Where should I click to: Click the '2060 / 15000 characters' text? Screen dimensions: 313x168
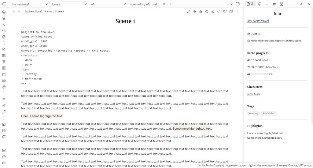point(262,67)
